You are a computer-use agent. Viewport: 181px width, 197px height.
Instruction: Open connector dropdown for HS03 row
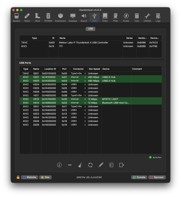78,81
